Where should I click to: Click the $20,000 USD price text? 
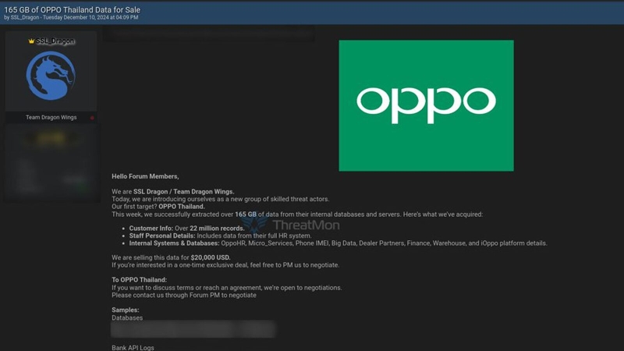click(211, 257)
